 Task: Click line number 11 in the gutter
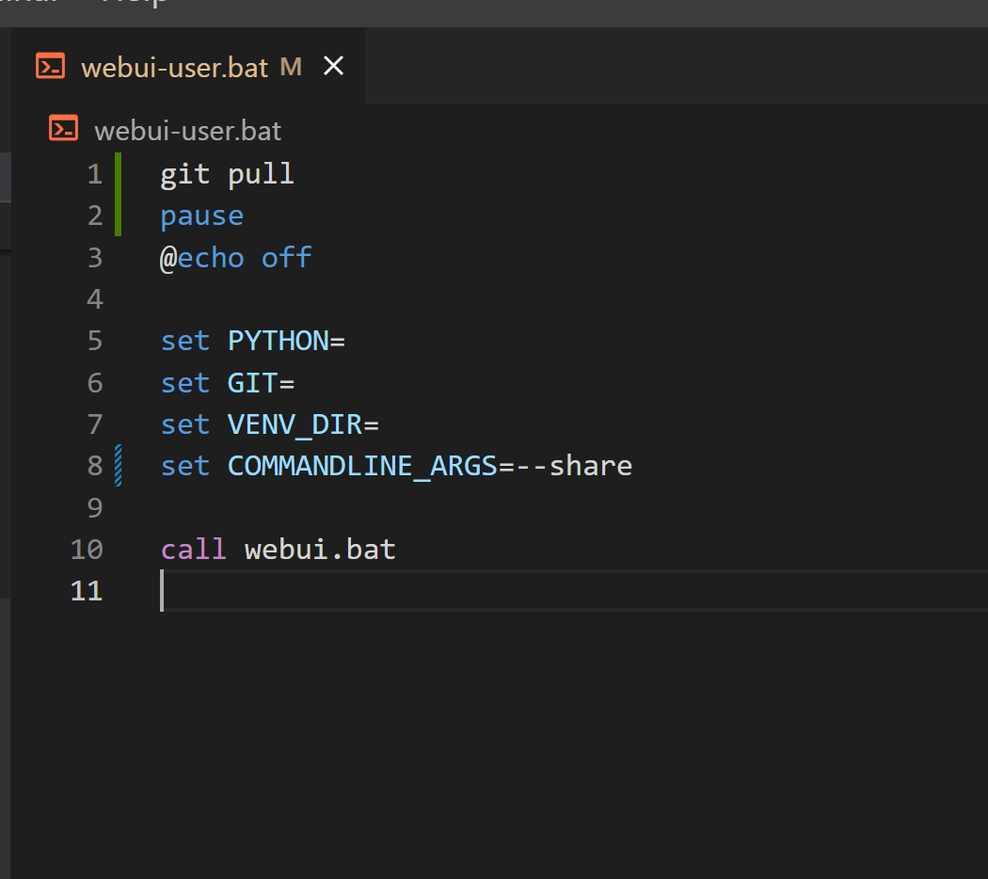coord(87,591)
